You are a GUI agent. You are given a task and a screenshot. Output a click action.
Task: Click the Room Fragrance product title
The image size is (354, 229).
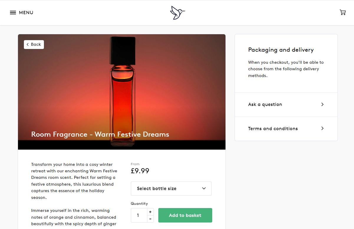pos(100,135)
